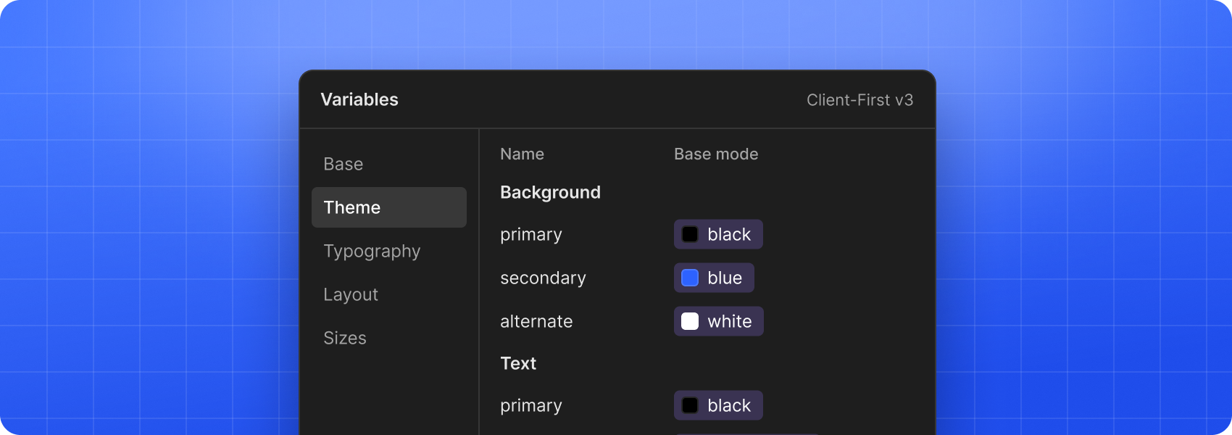Select the Theme collection tab
Image resolution: width=1232 pixels, height=435 pixels.
point(389,207)
